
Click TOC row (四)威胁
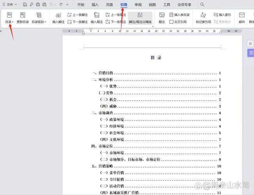[x=160, y=106]
